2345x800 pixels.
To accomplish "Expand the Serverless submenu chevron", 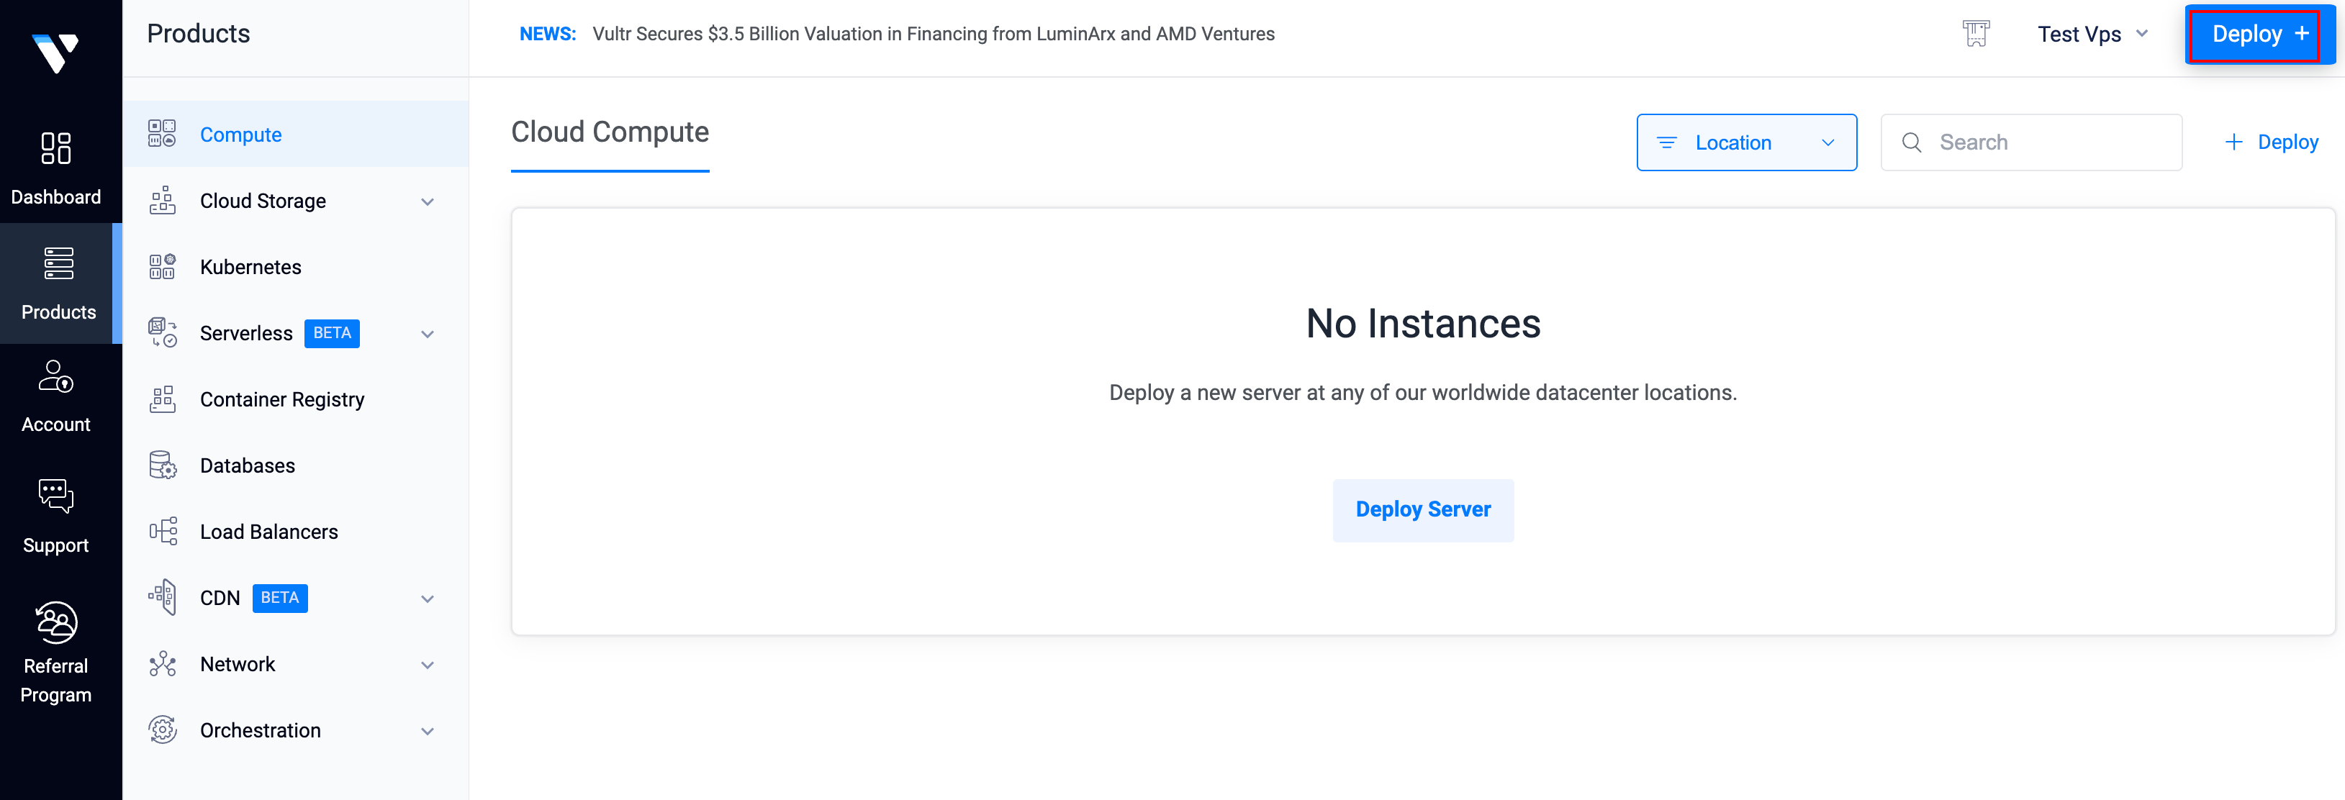I will click(x=427, y=334).
